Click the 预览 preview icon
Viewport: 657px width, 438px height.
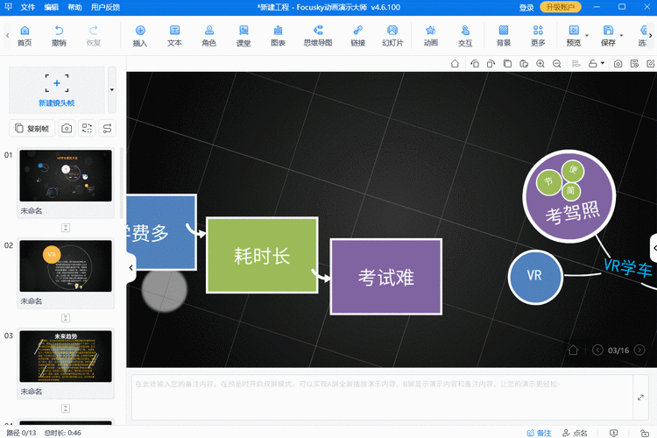click(x=574, y=36)
